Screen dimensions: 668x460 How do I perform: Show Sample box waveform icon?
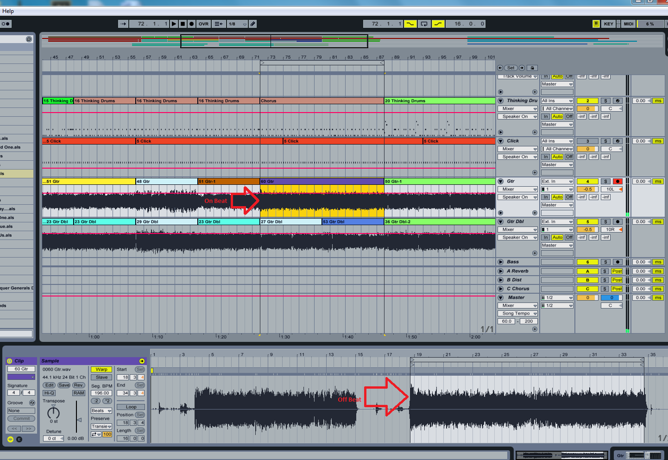10,439
